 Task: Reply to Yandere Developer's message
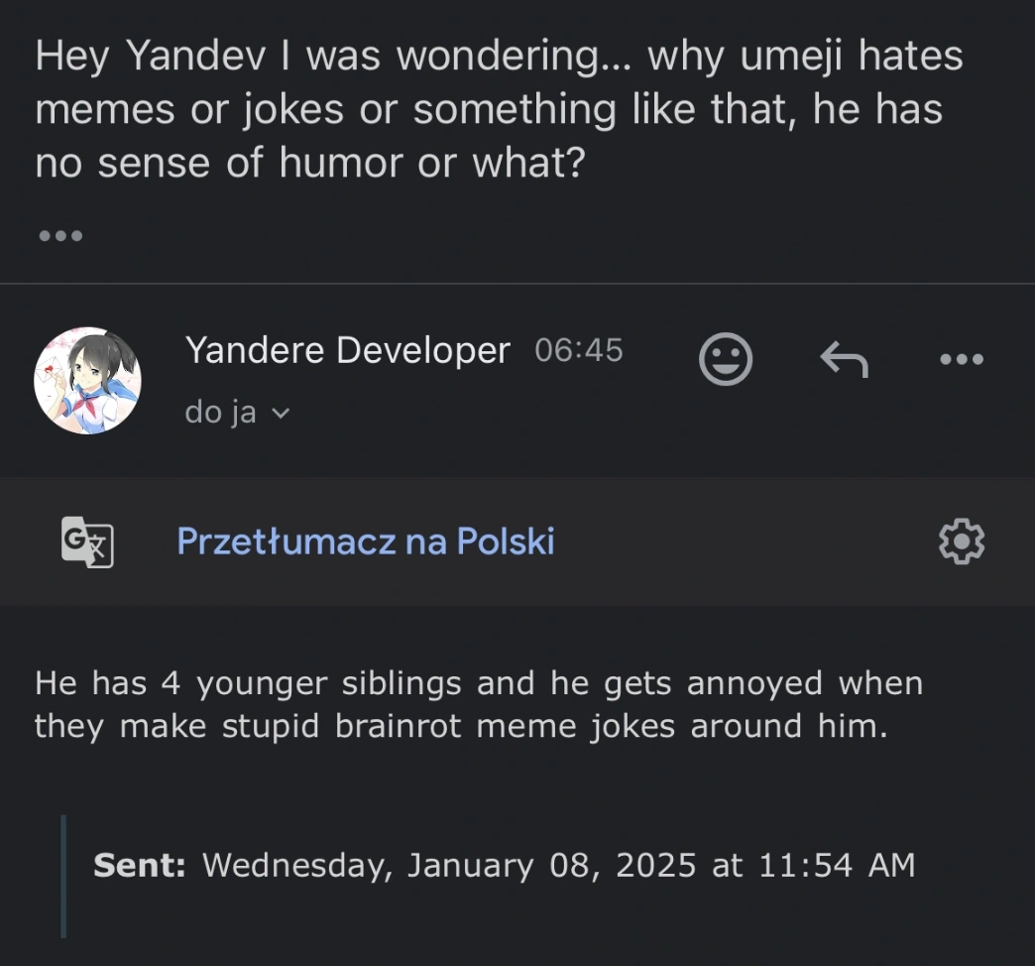click(844, 360)
